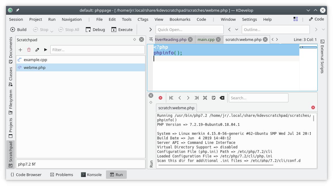Select example.cpp in the Scratchpad list
Image resolution: width=333 pixels, height=186 pixels.
pyautogui.click(x=35, y=60)
